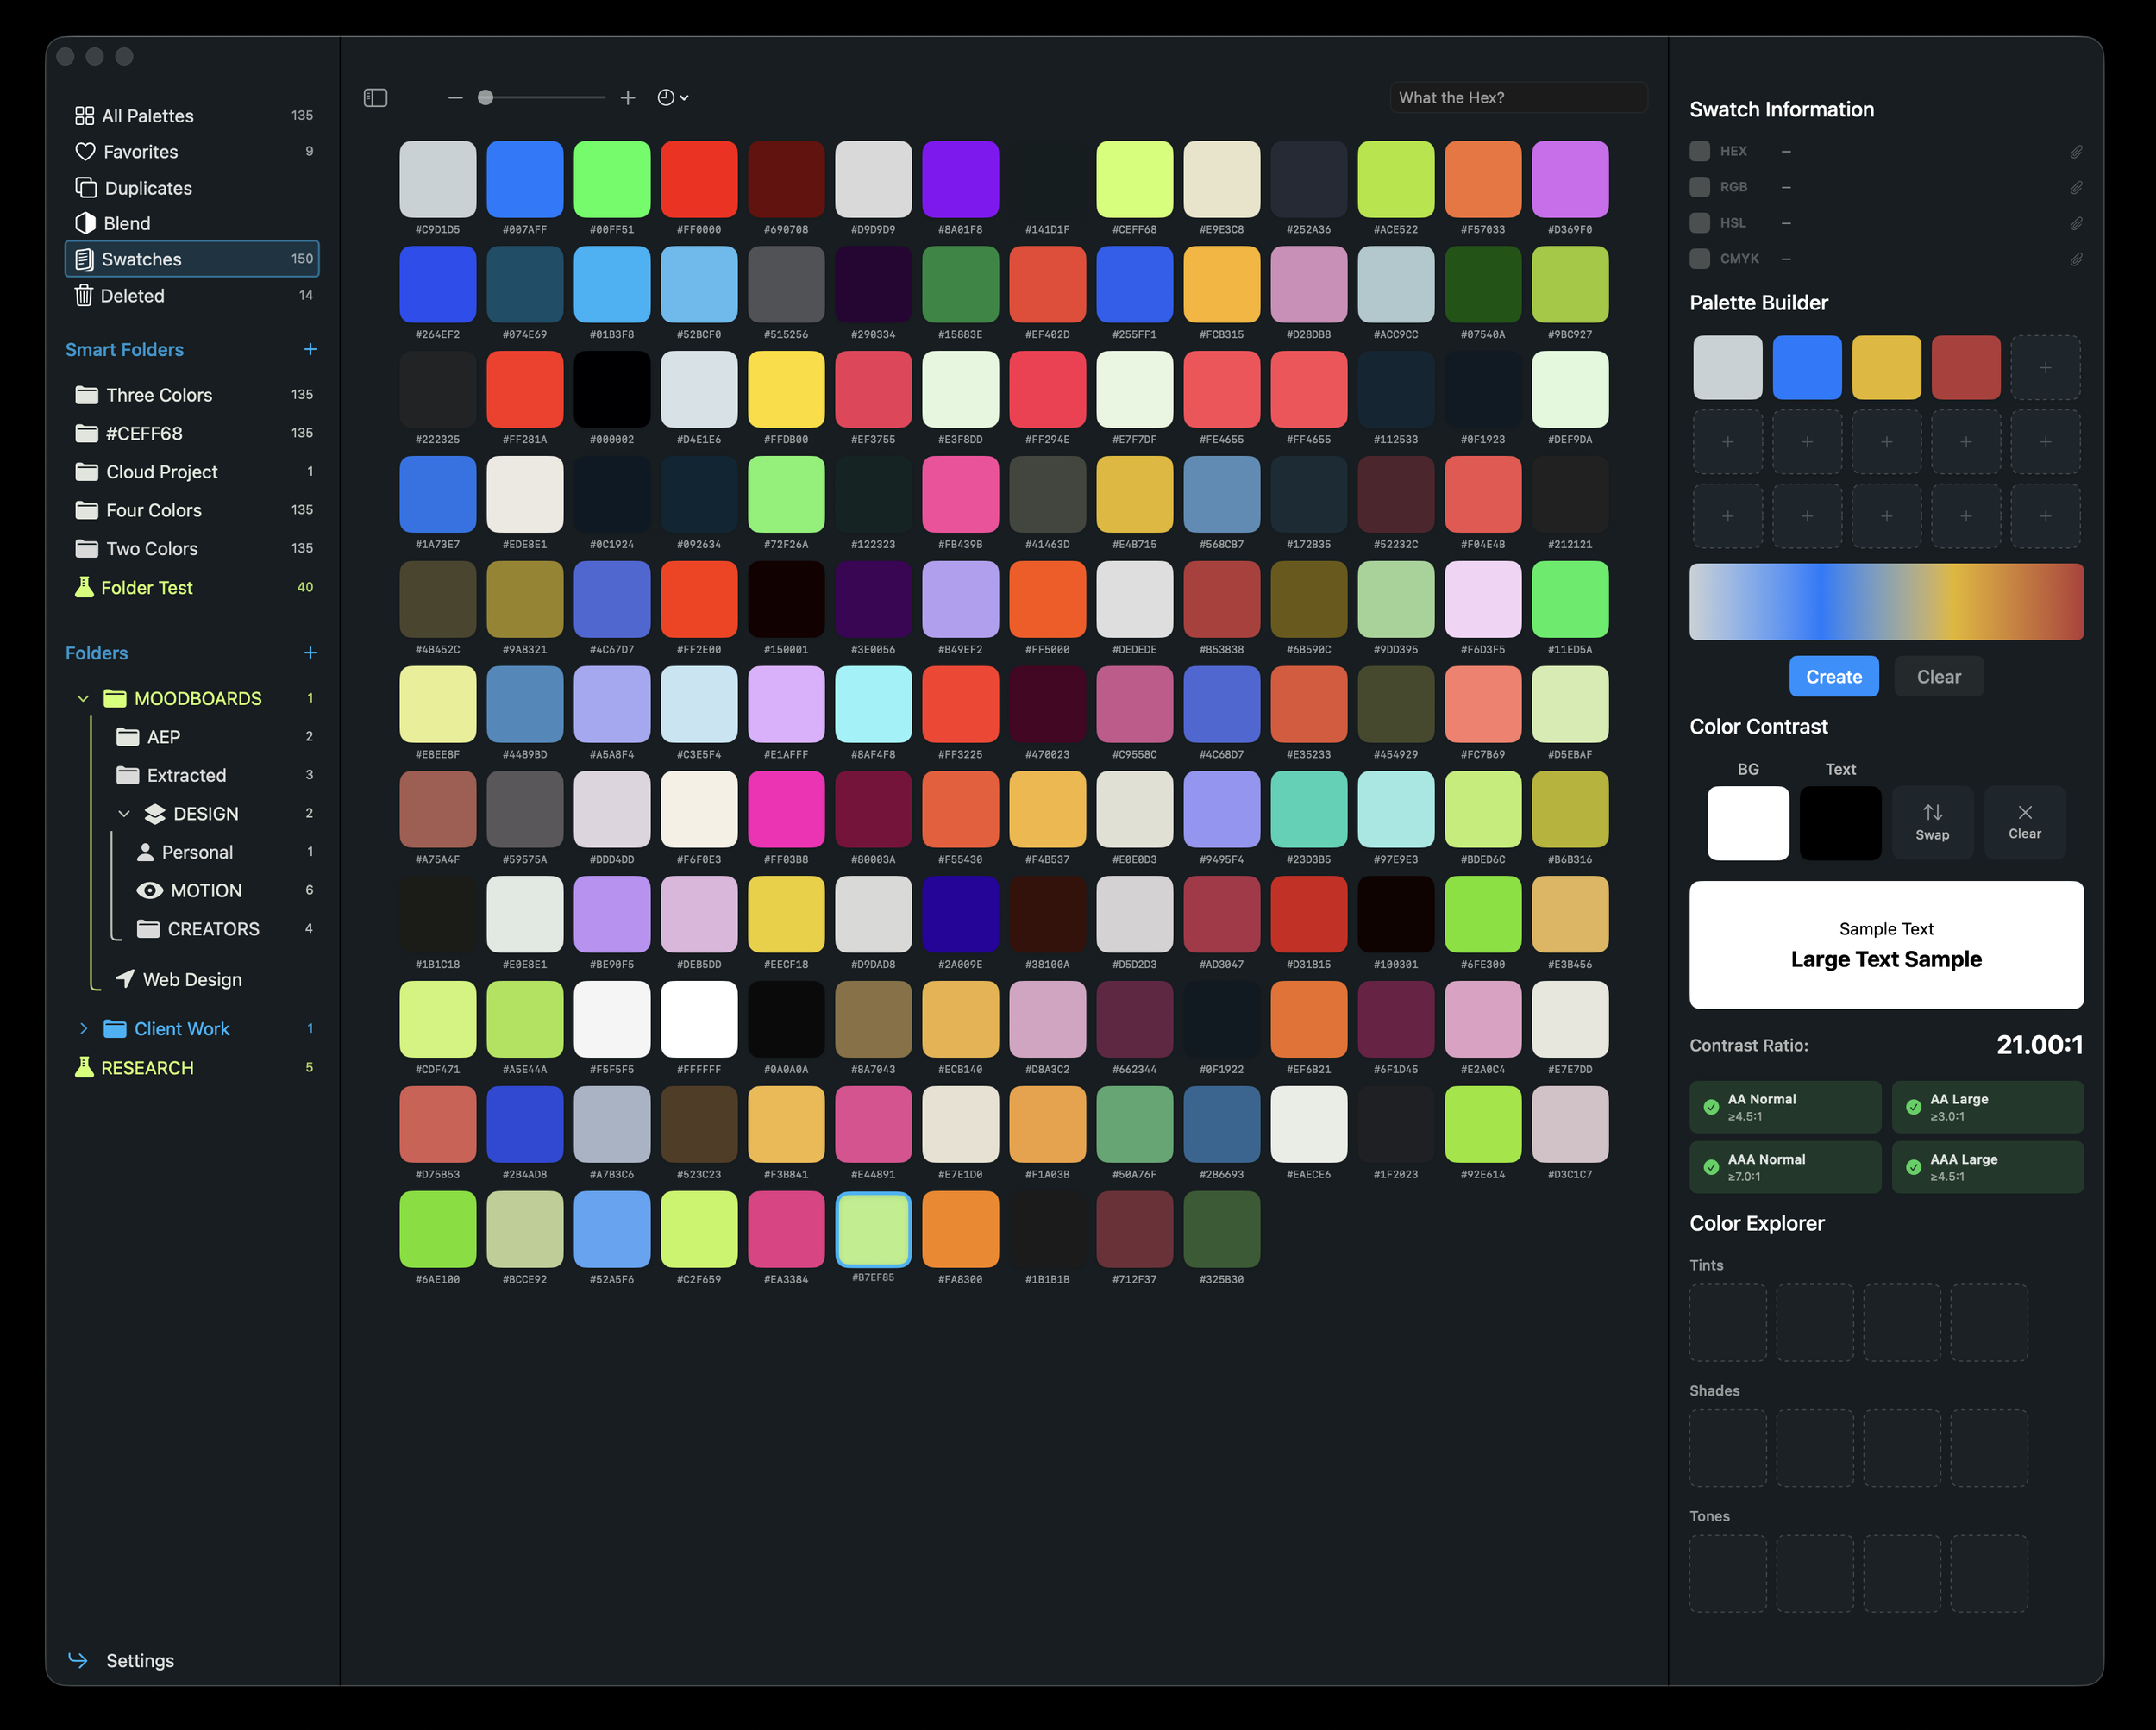Open the Favorites section

tap(140, 152)
